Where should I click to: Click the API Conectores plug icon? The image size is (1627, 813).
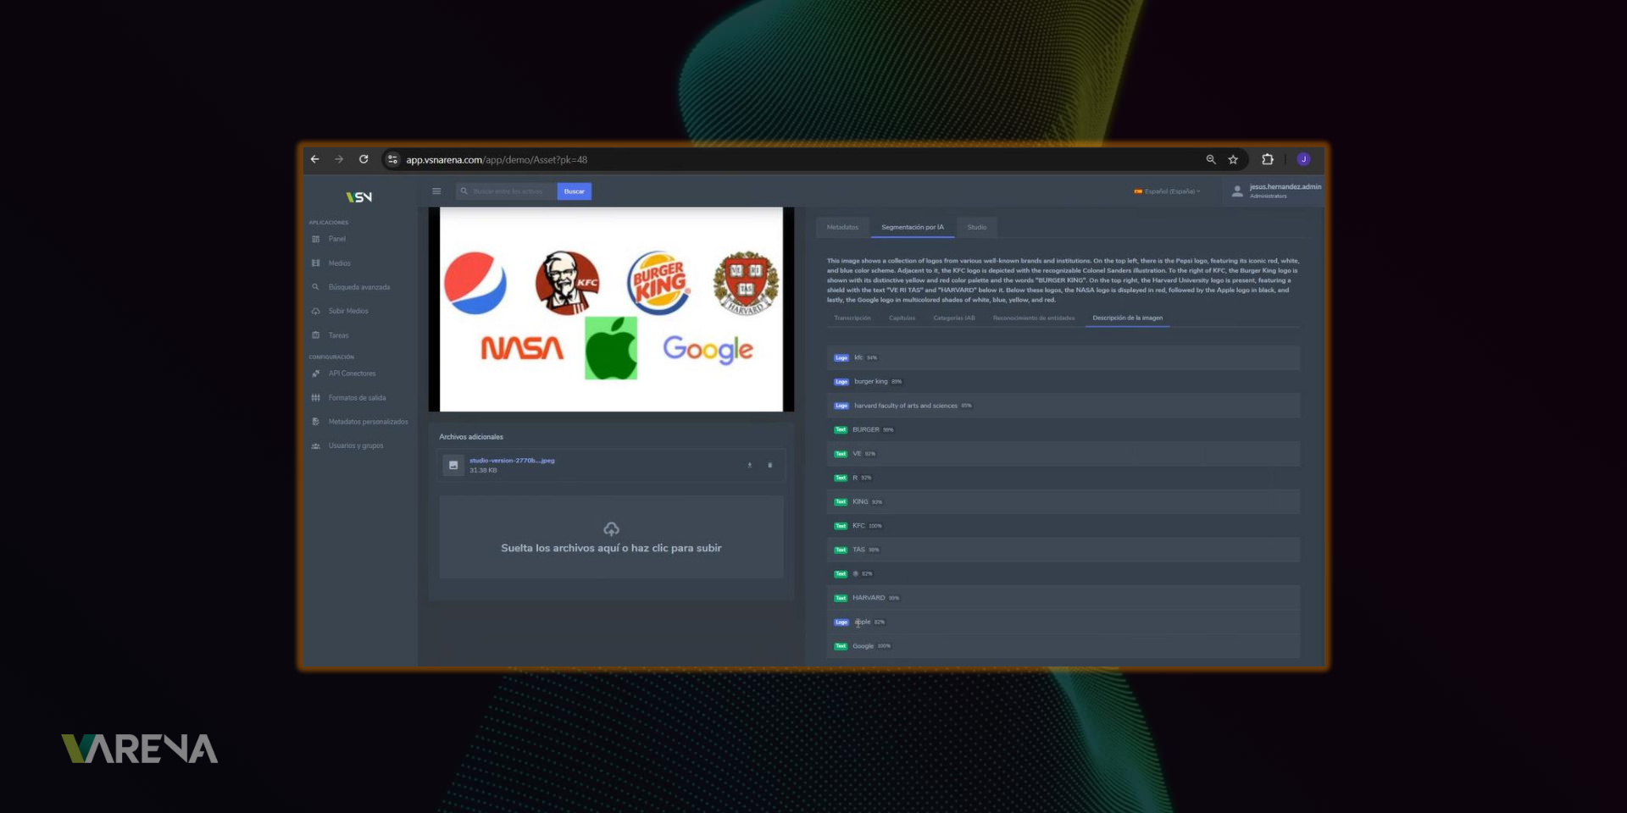[x=316, y=373]
